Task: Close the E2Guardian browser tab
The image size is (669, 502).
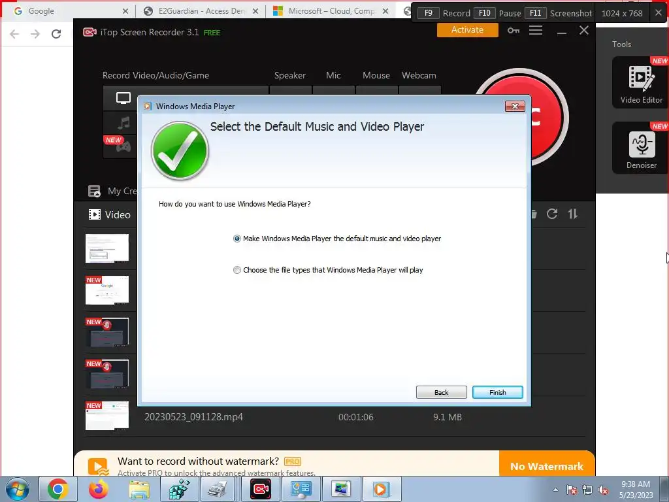Action: (255, 11)
